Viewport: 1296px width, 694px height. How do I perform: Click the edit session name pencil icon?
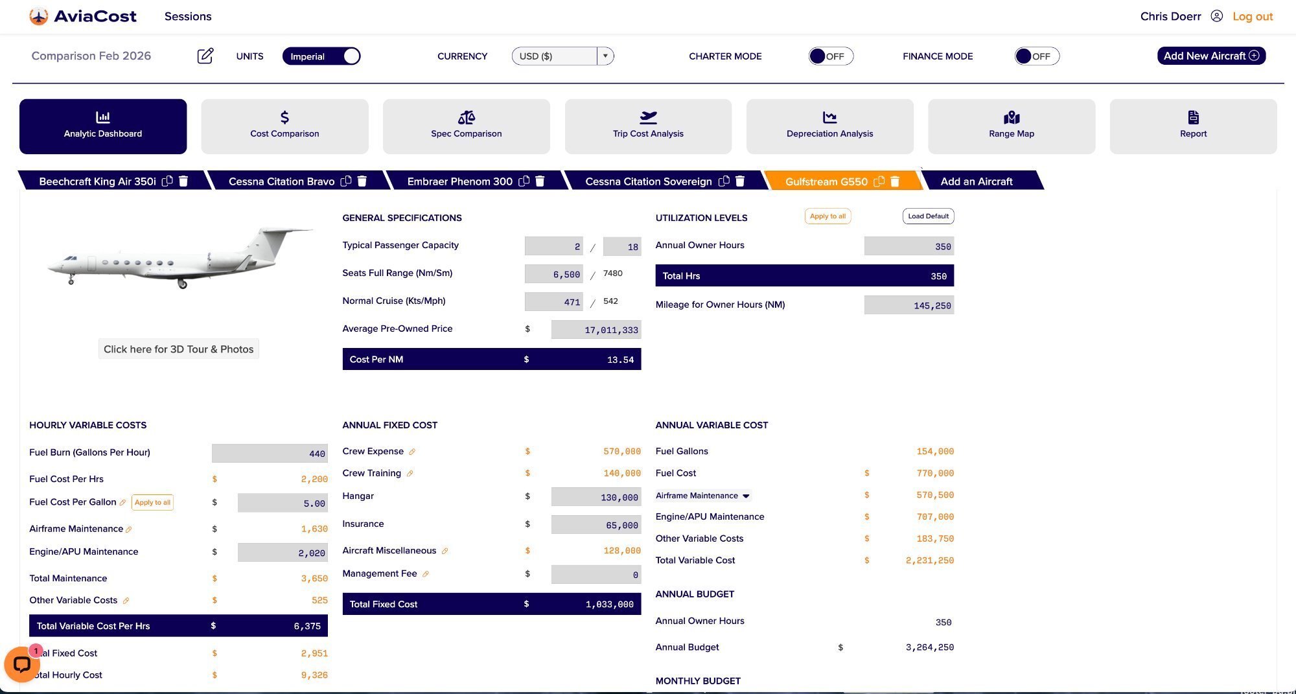[205, 56]
